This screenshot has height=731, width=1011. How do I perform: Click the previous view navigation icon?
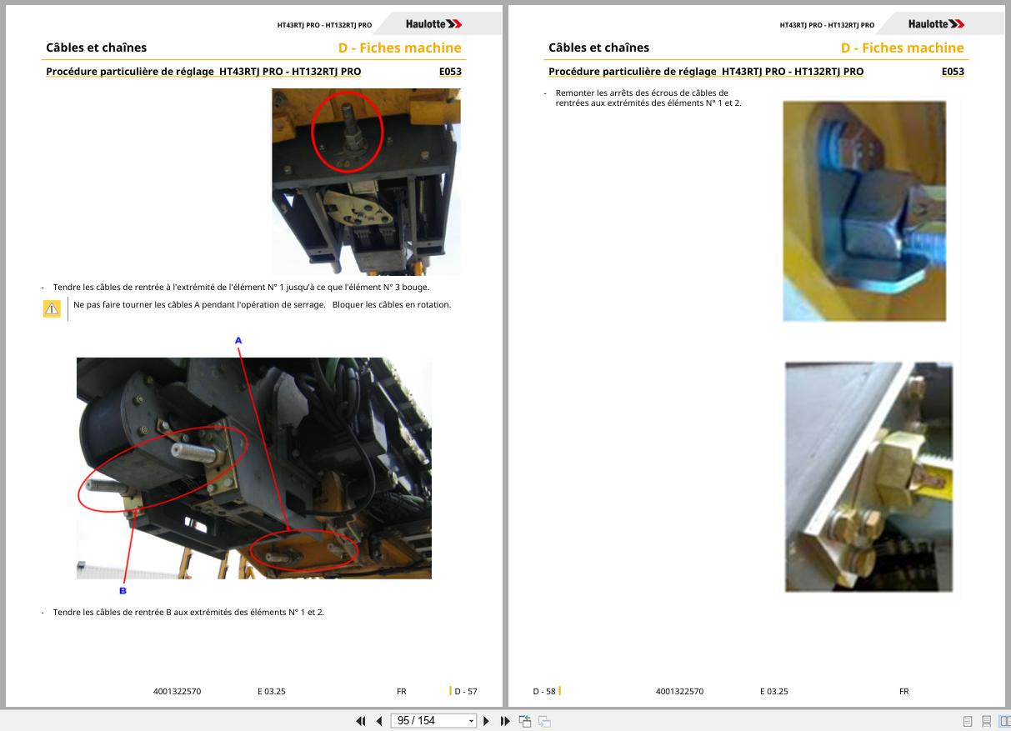[x=525, y=721]
